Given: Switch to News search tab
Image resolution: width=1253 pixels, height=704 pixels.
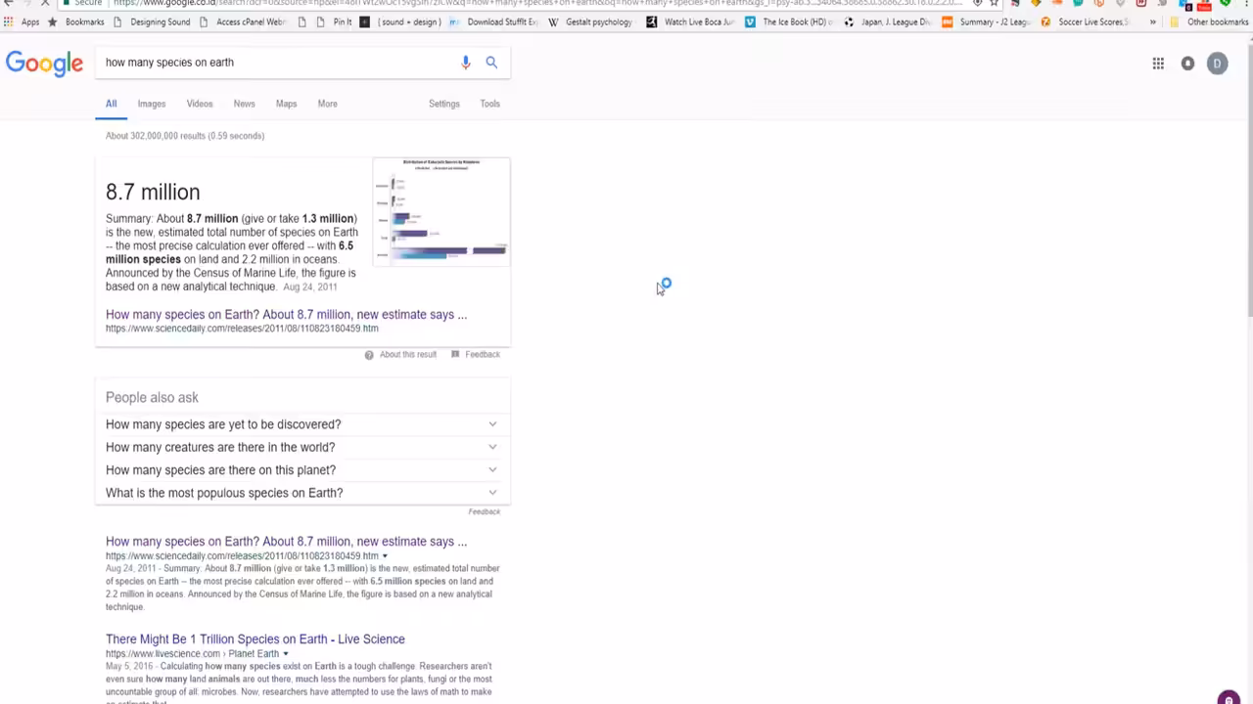Looking at the screenshot, I should (244, 104).
